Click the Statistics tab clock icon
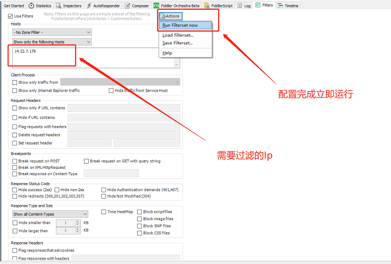Image resolution: width=391 pixels, height=264 pixels. coord(31,6)
